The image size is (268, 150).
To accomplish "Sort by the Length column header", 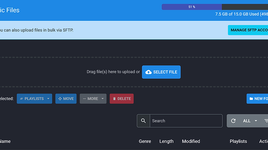I will (x=166, y=141).
